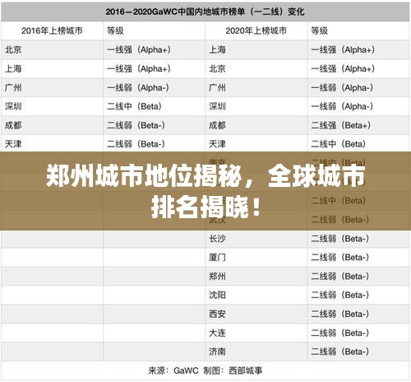Screen dimensions: 411x382
Task: Select 广州 in the 2016 column
Action: pyautogui.click(x=13, y=87)
